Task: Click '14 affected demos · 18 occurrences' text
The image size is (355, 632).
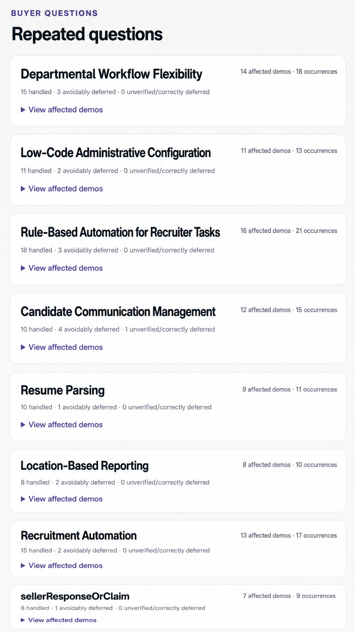Action: (x=289, y=71)
